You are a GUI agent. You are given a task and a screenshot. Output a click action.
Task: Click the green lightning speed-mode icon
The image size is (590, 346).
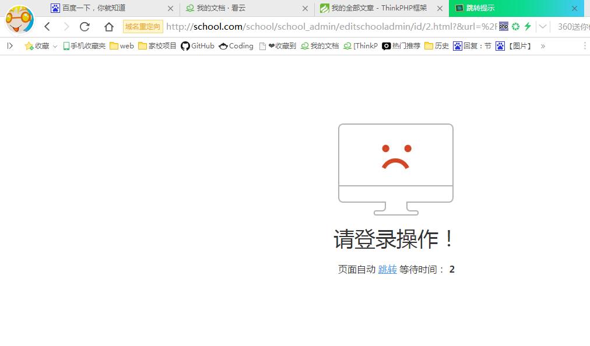pyautogui.click(x=528, y=26)
